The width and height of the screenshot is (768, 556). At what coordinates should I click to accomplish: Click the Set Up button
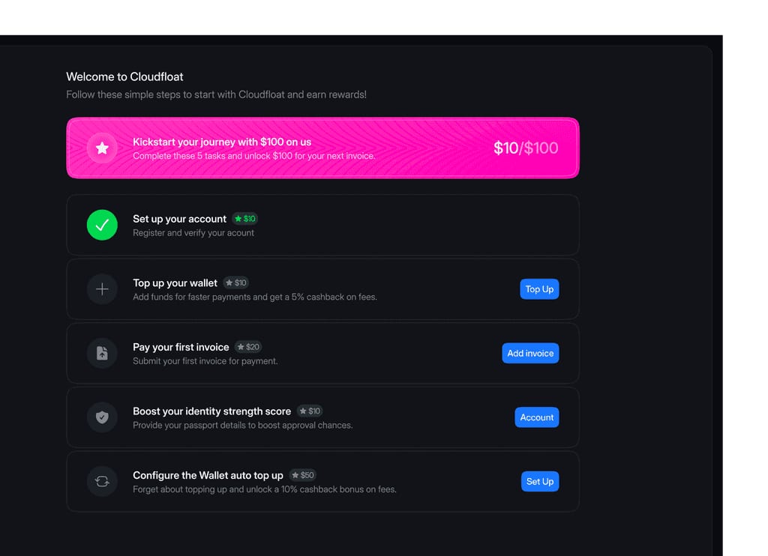pos(540,481)
